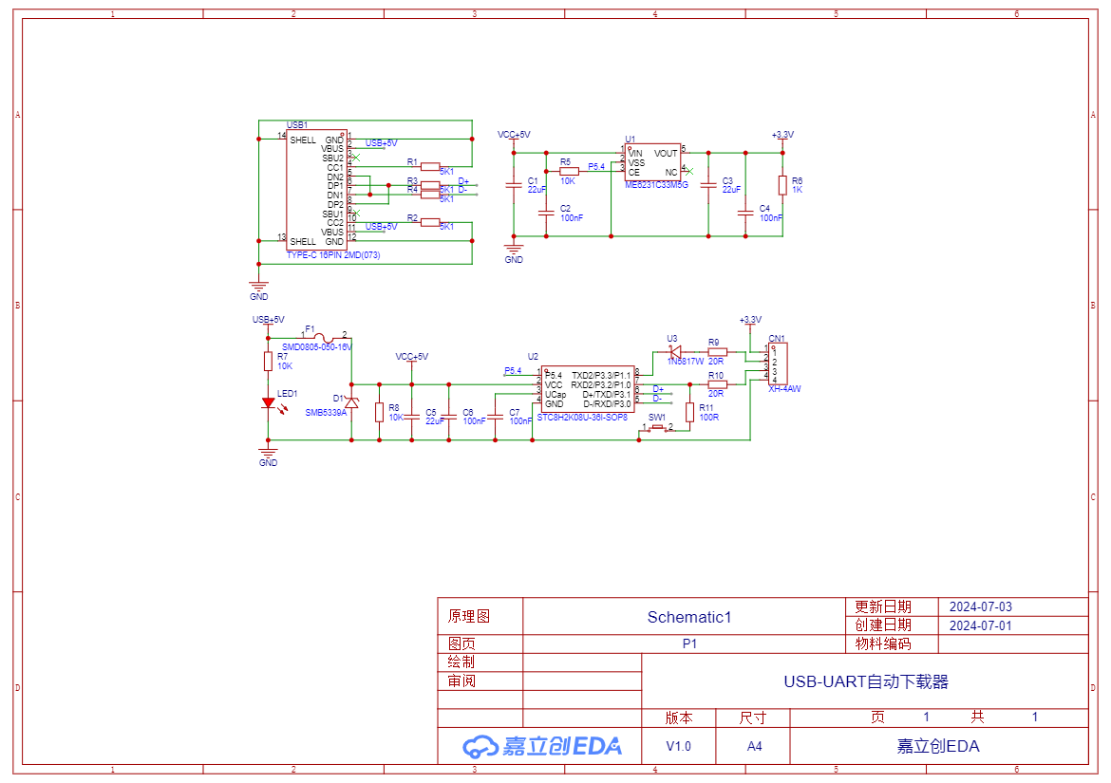1111x783 pixels.
Task: Click the STC8H2K08U-36I-SOP8 part label
Action: (582, 418)
